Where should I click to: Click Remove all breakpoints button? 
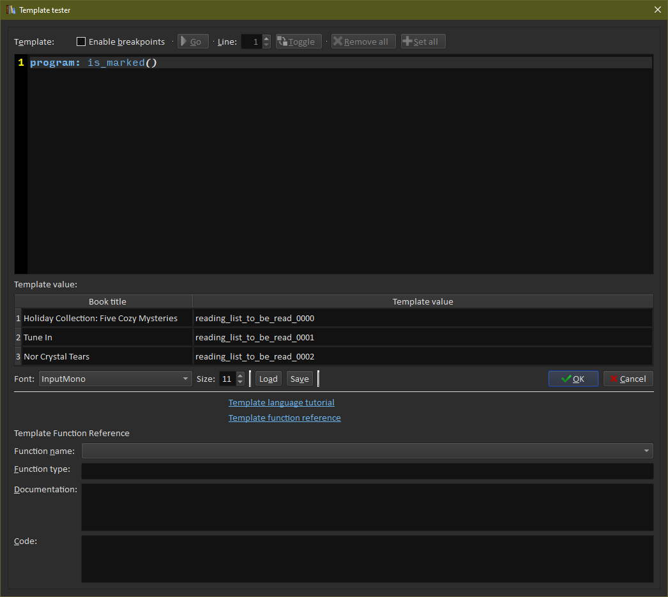363,42
